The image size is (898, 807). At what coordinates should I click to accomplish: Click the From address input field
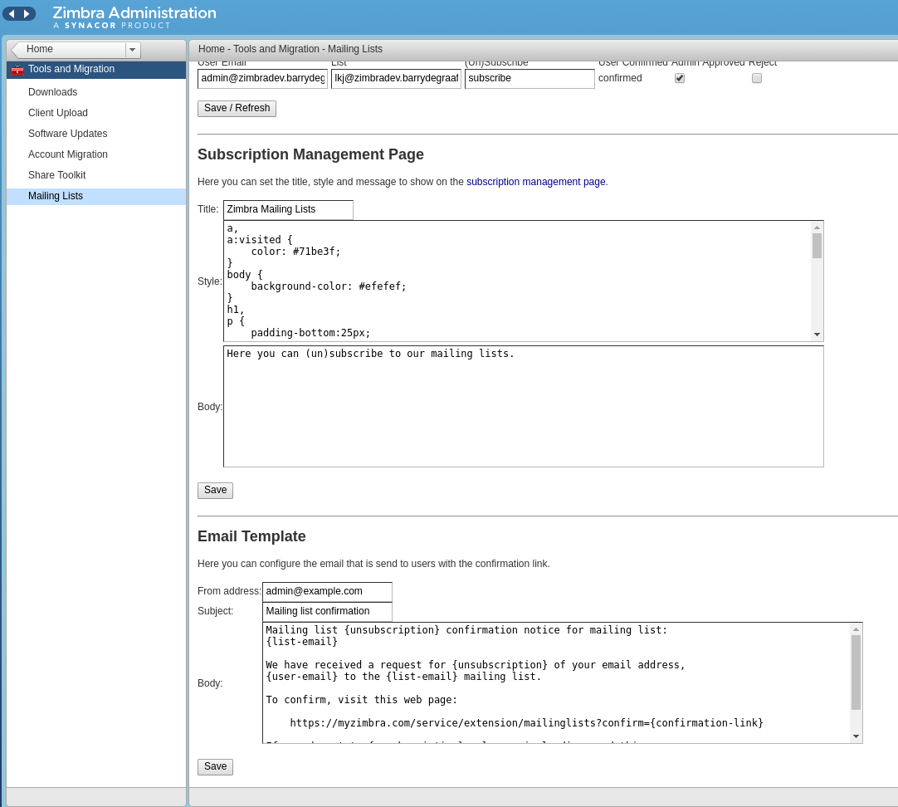click(x=327, y=592)
